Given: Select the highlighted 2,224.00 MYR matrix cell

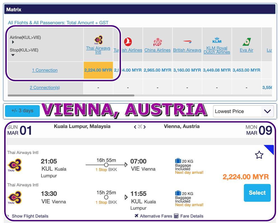Looking at the screenshot, I should pos(98,70).
